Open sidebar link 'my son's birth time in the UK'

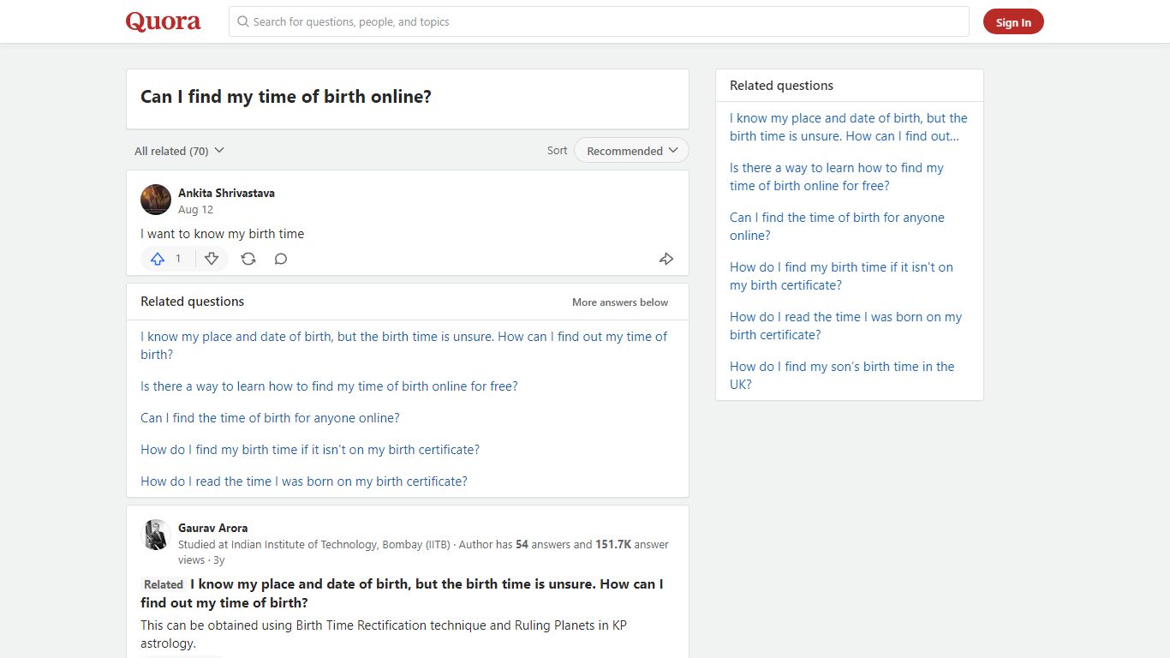[842, 375]
